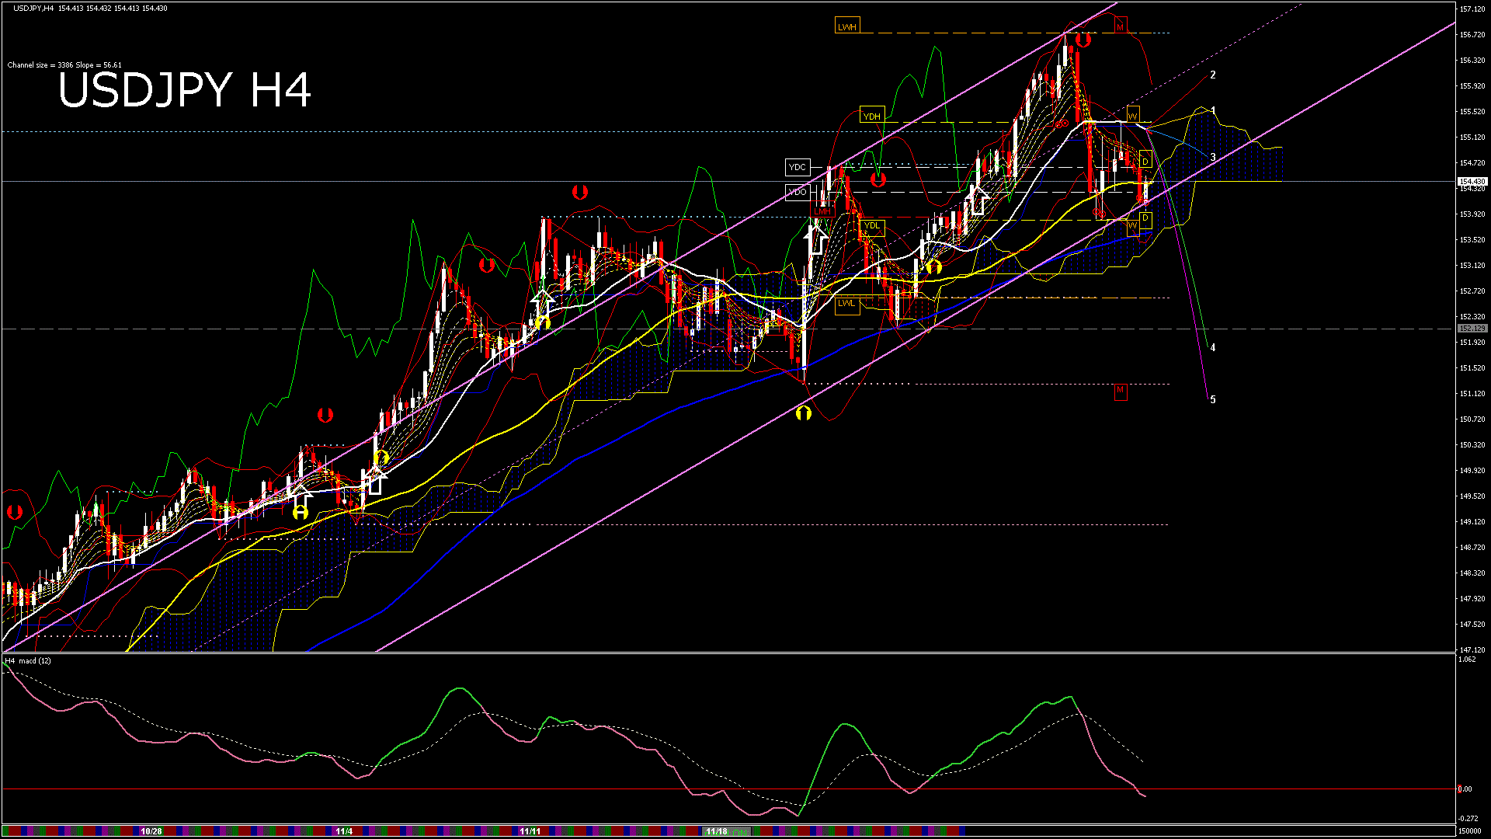Click the USDJPY,H4 symbol header text
This screenshot has height=839, width=1491.
click(x=33, y=9)
